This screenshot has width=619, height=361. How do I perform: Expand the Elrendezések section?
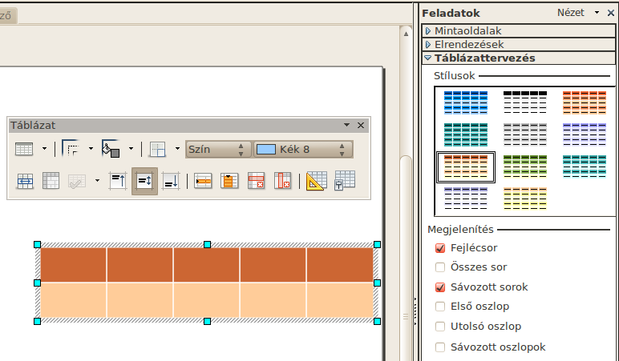coord(519,44)
